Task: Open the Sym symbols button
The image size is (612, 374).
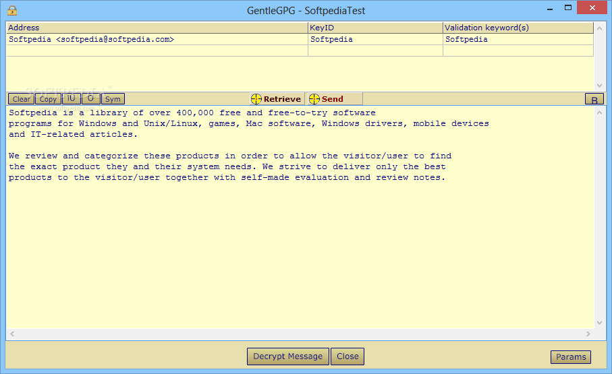Action: [113, 99]
